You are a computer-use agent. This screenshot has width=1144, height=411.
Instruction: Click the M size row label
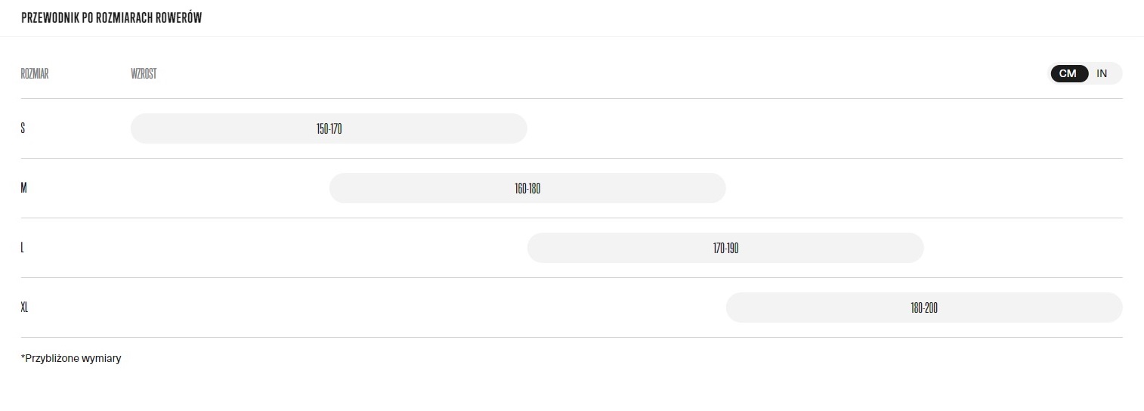23,188
